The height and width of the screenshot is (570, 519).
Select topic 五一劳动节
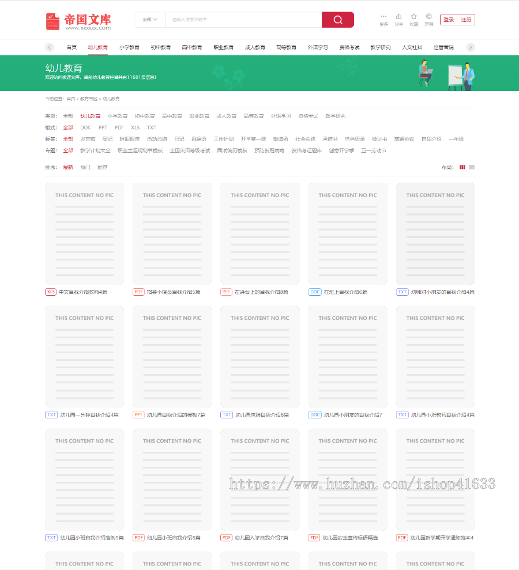tap(374, 150)
